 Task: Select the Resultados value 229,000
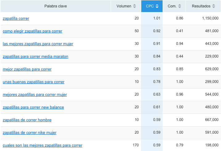(212, 56)
